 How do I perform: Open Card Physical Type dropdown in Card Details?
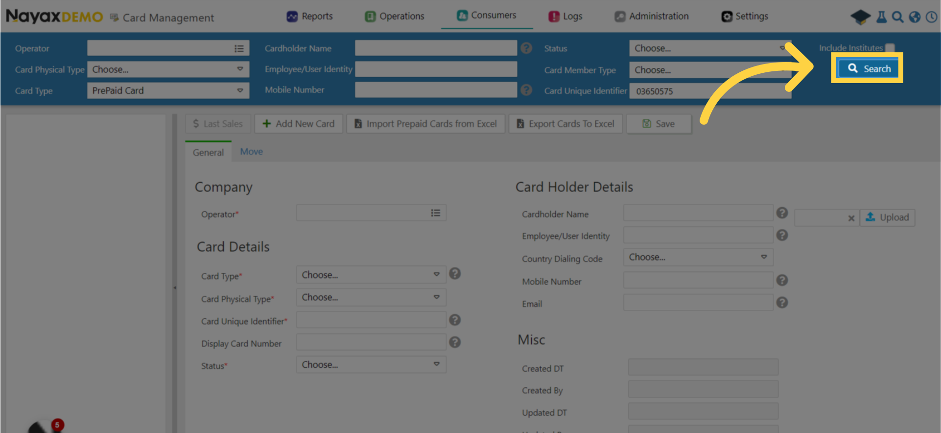(371, 297)
